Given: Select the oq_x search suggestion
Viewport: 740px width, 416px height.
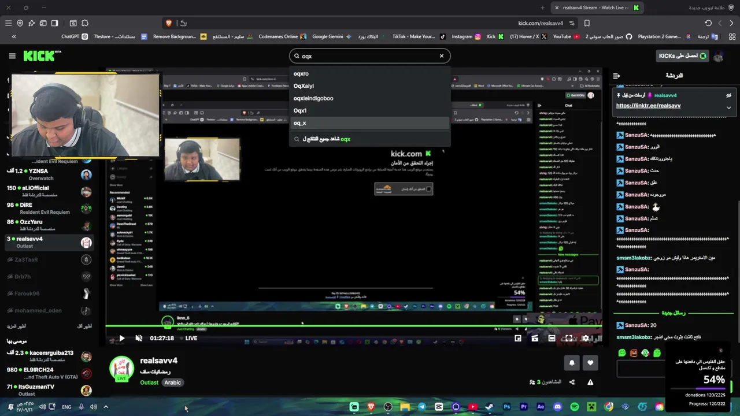Looking at the screenshot, I should (370, 123).
